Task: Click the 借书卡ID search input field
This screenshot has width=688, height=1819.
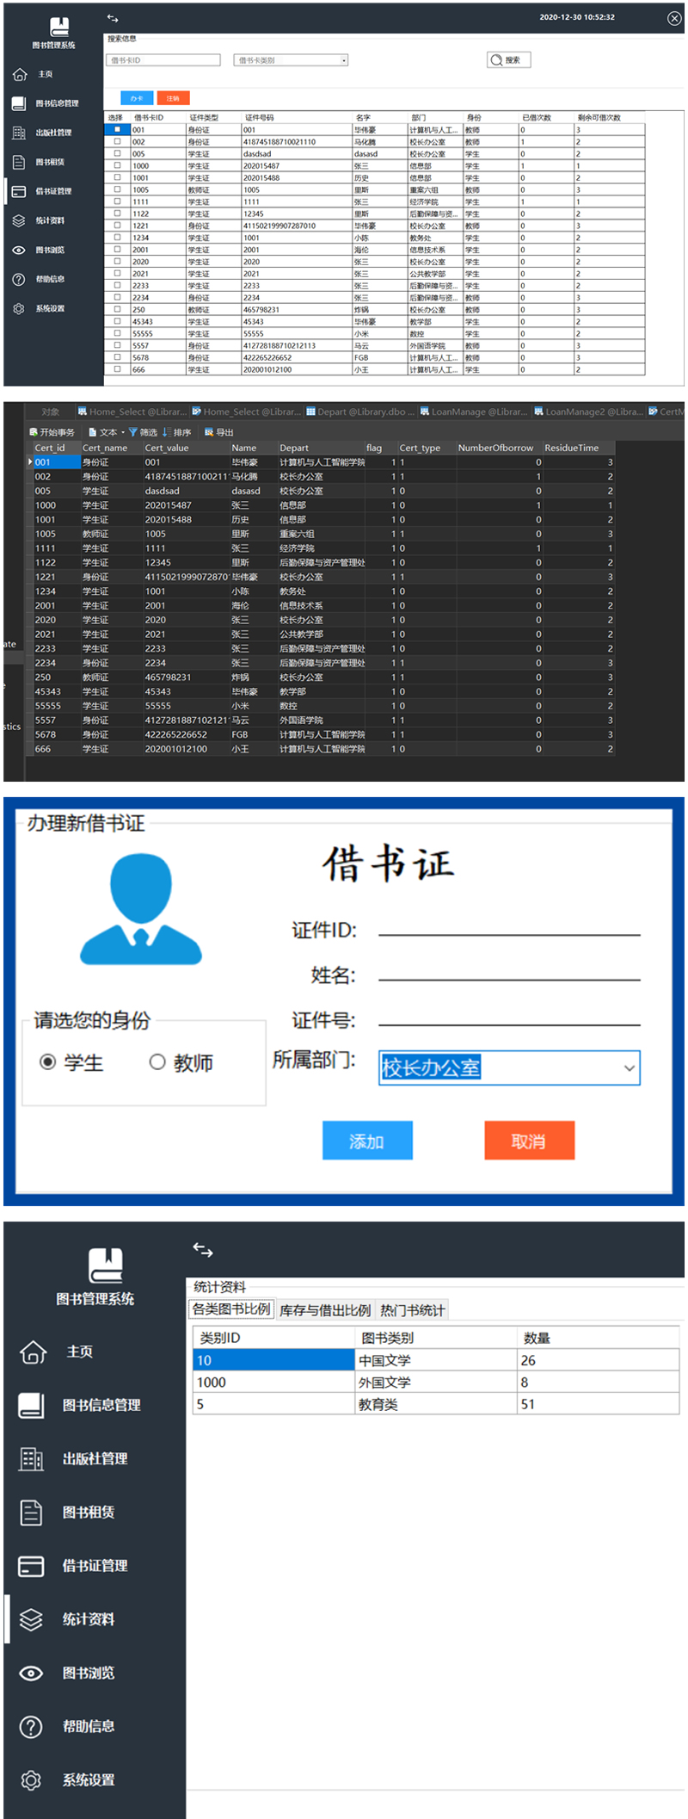Action: (163, 60)
